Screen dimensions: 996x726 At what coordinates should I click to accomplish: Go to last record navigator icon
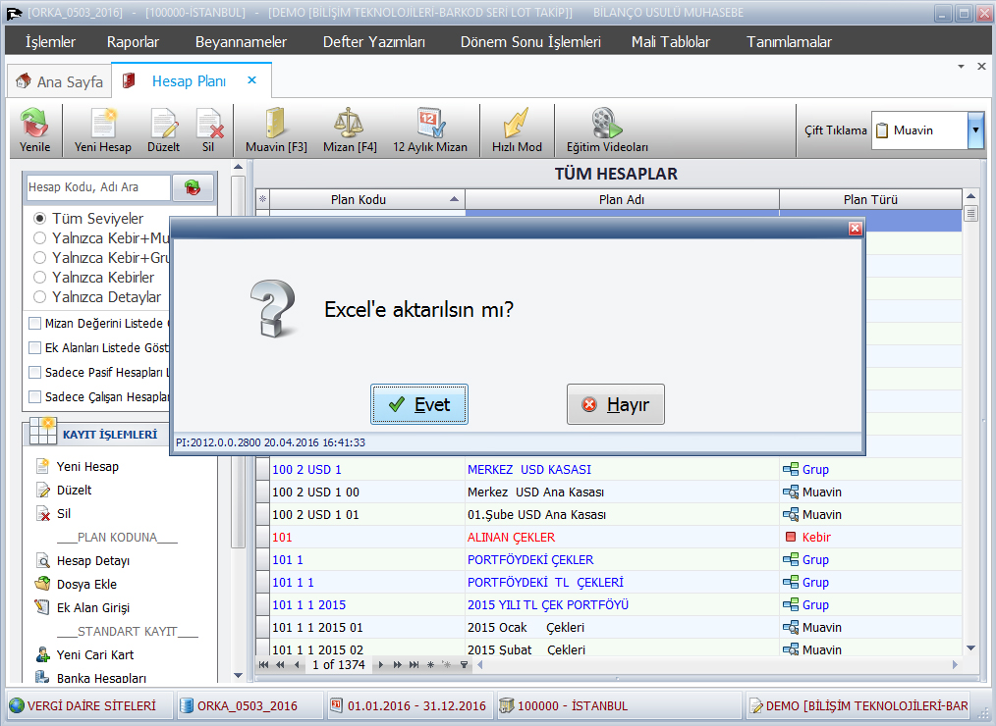[414, 665]
